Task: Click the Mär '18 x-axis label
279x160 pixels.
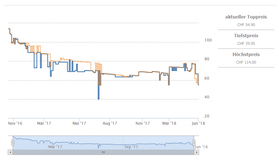Action: coord(169,123)
